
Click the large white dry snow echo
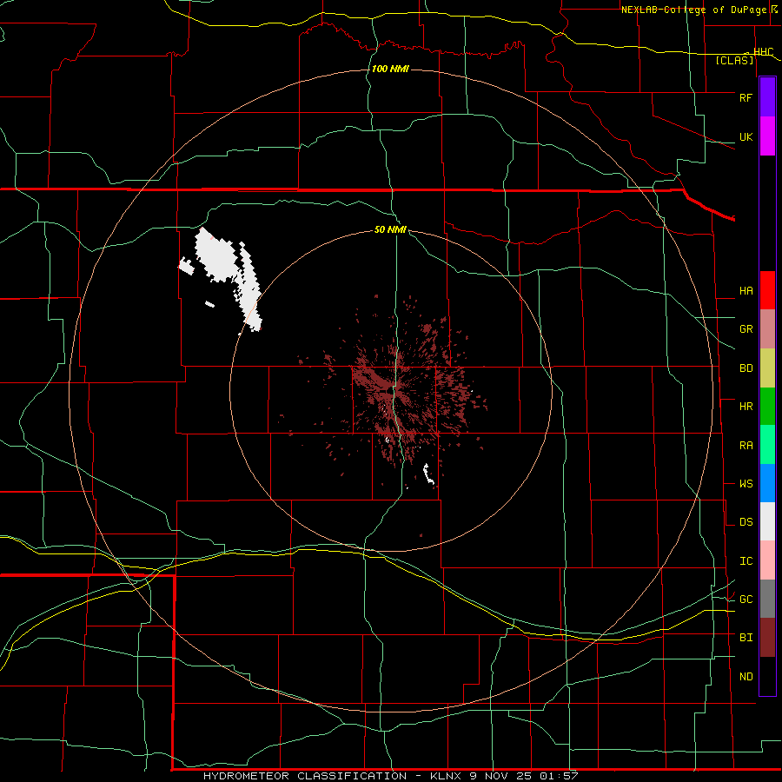point(215,257)
